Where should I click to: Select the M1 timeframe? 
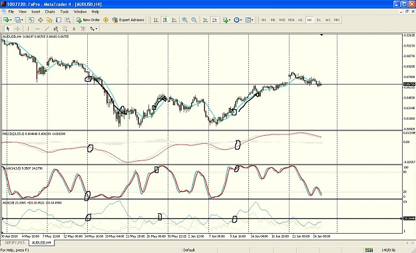tap(264, 20)
